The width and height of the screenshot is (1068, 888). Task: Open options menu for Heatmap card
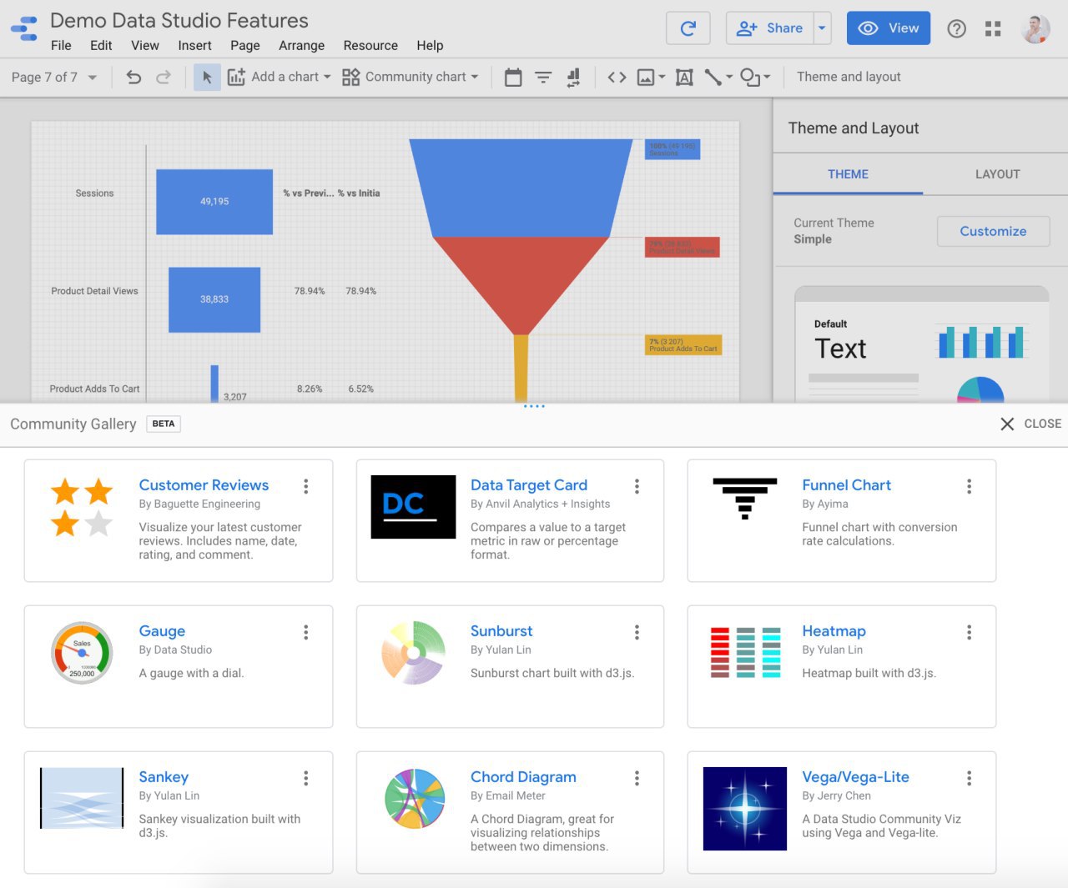coord(969,632)
